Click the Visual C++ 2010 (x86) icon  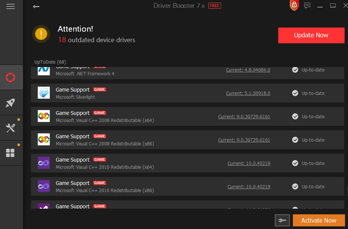pos(43,186)
